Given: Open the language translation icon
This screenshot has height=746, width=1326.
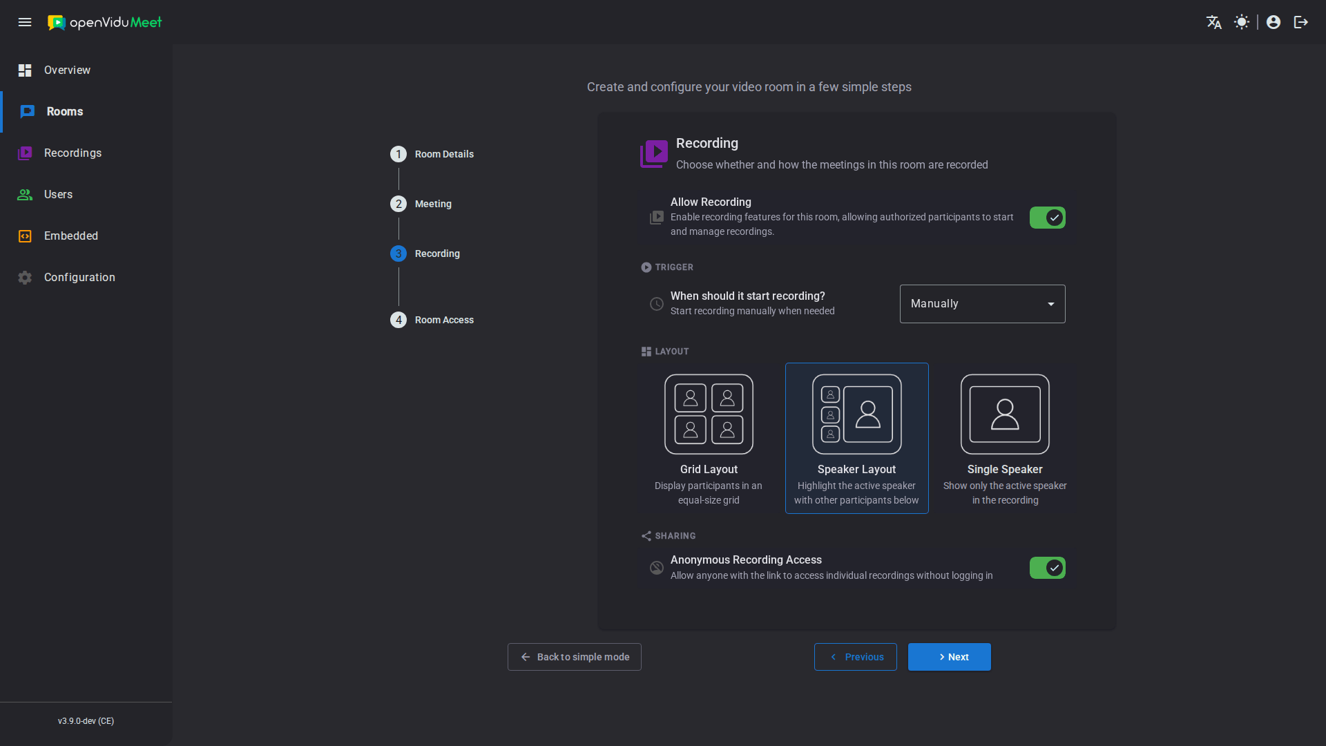Looking at the screenshot, I should tap(1214, 22).
